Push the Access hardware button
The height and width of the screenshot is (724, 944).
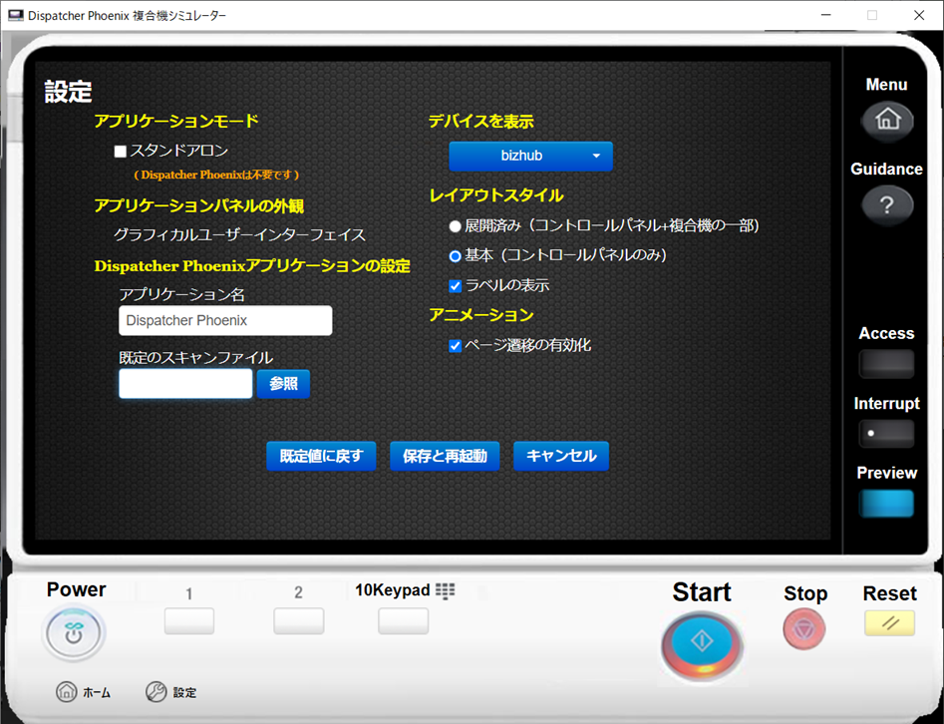pyautogui.click(x=887, y=364)
